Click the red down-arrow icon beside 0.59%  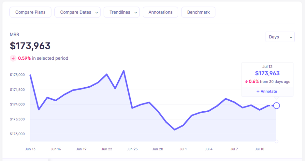click(13, 58)
